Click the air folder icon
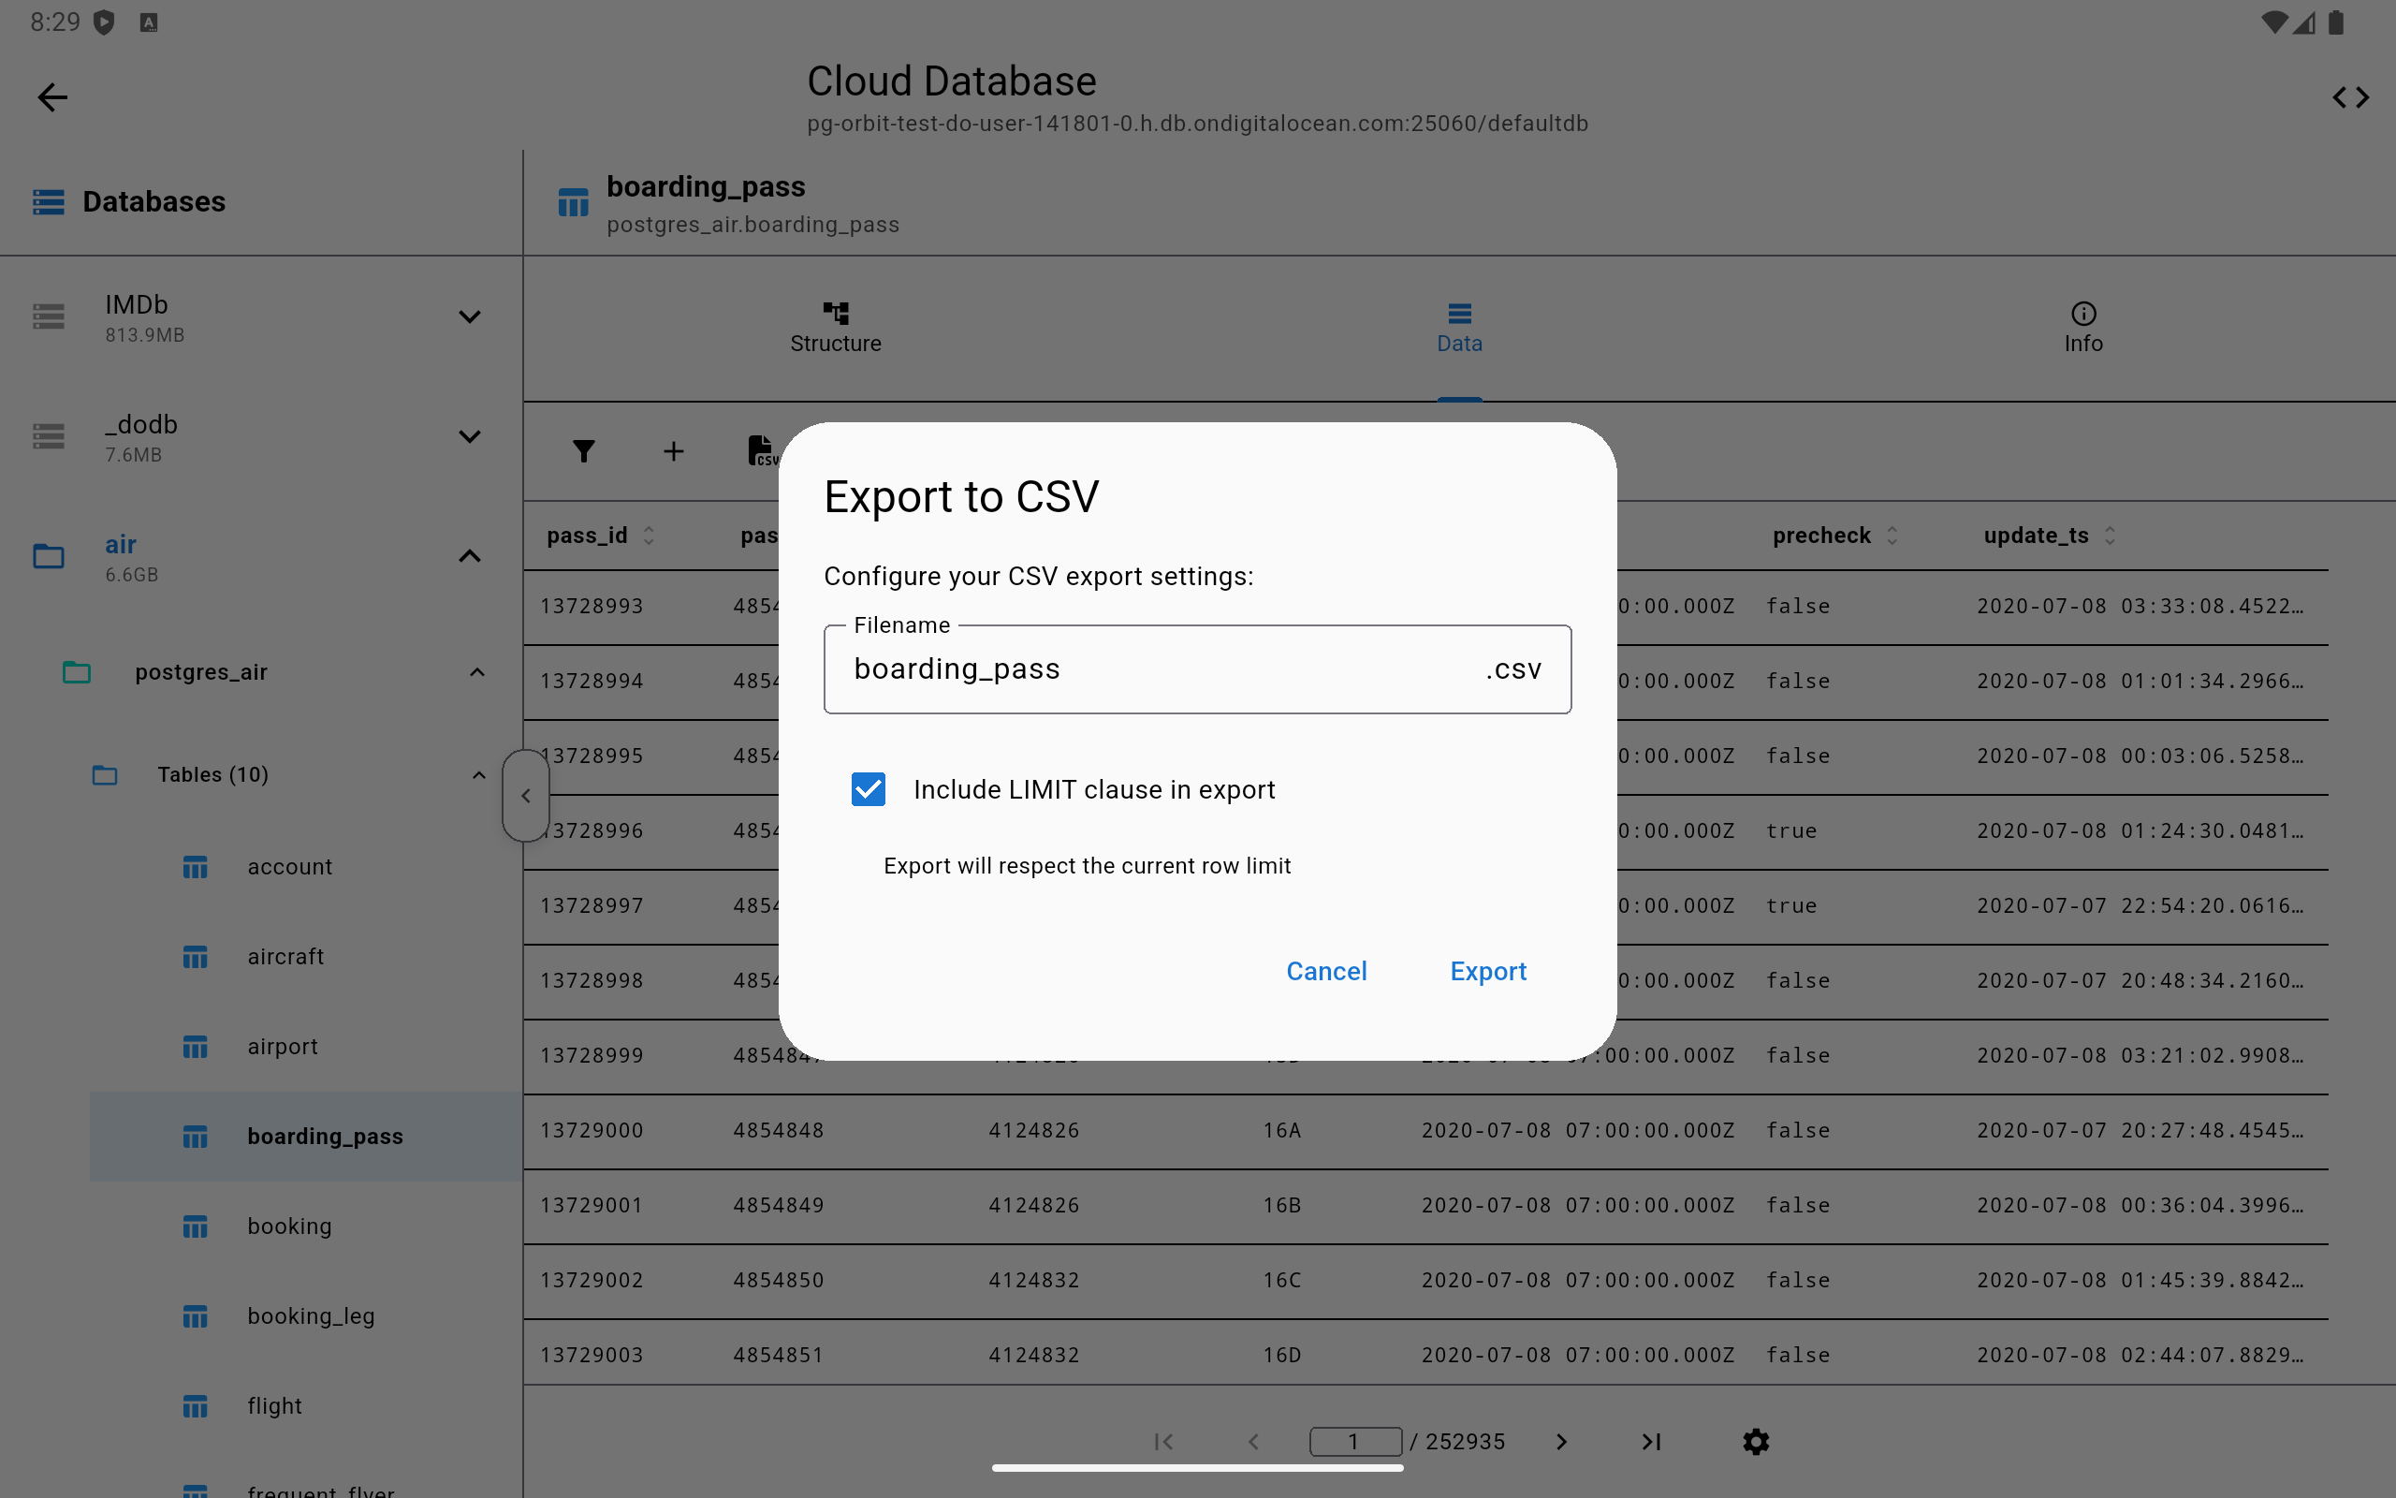2396x1498 pixels. (x=49, y=556)
